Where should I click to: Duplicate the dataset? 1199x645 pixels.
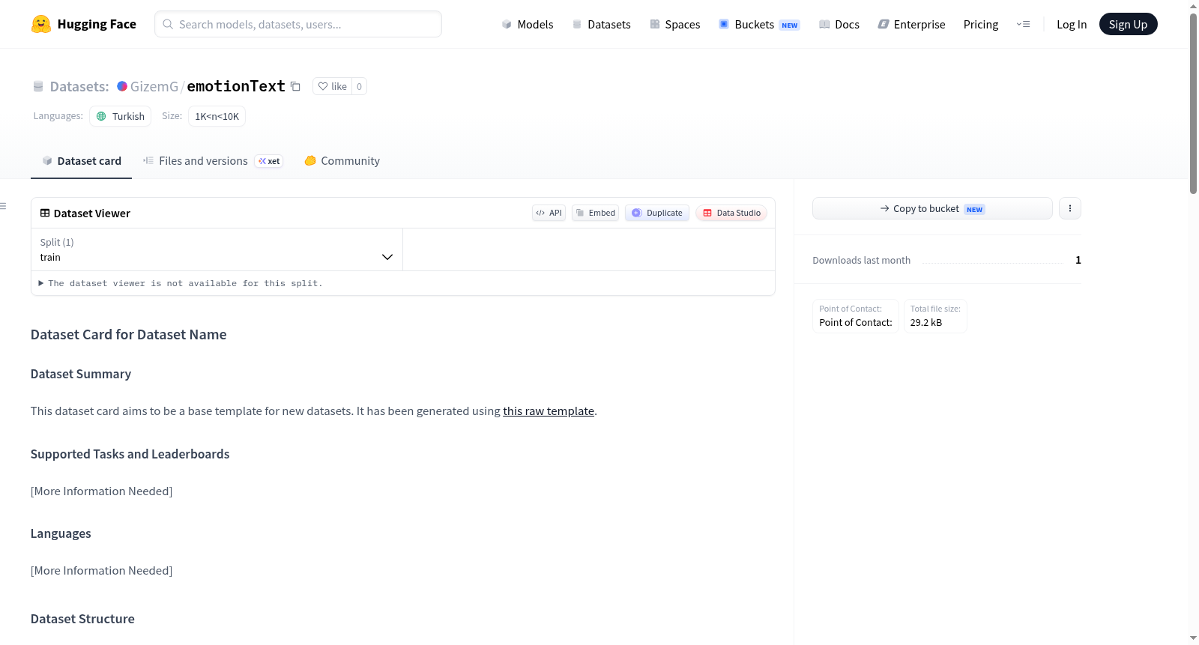point(657,213)
